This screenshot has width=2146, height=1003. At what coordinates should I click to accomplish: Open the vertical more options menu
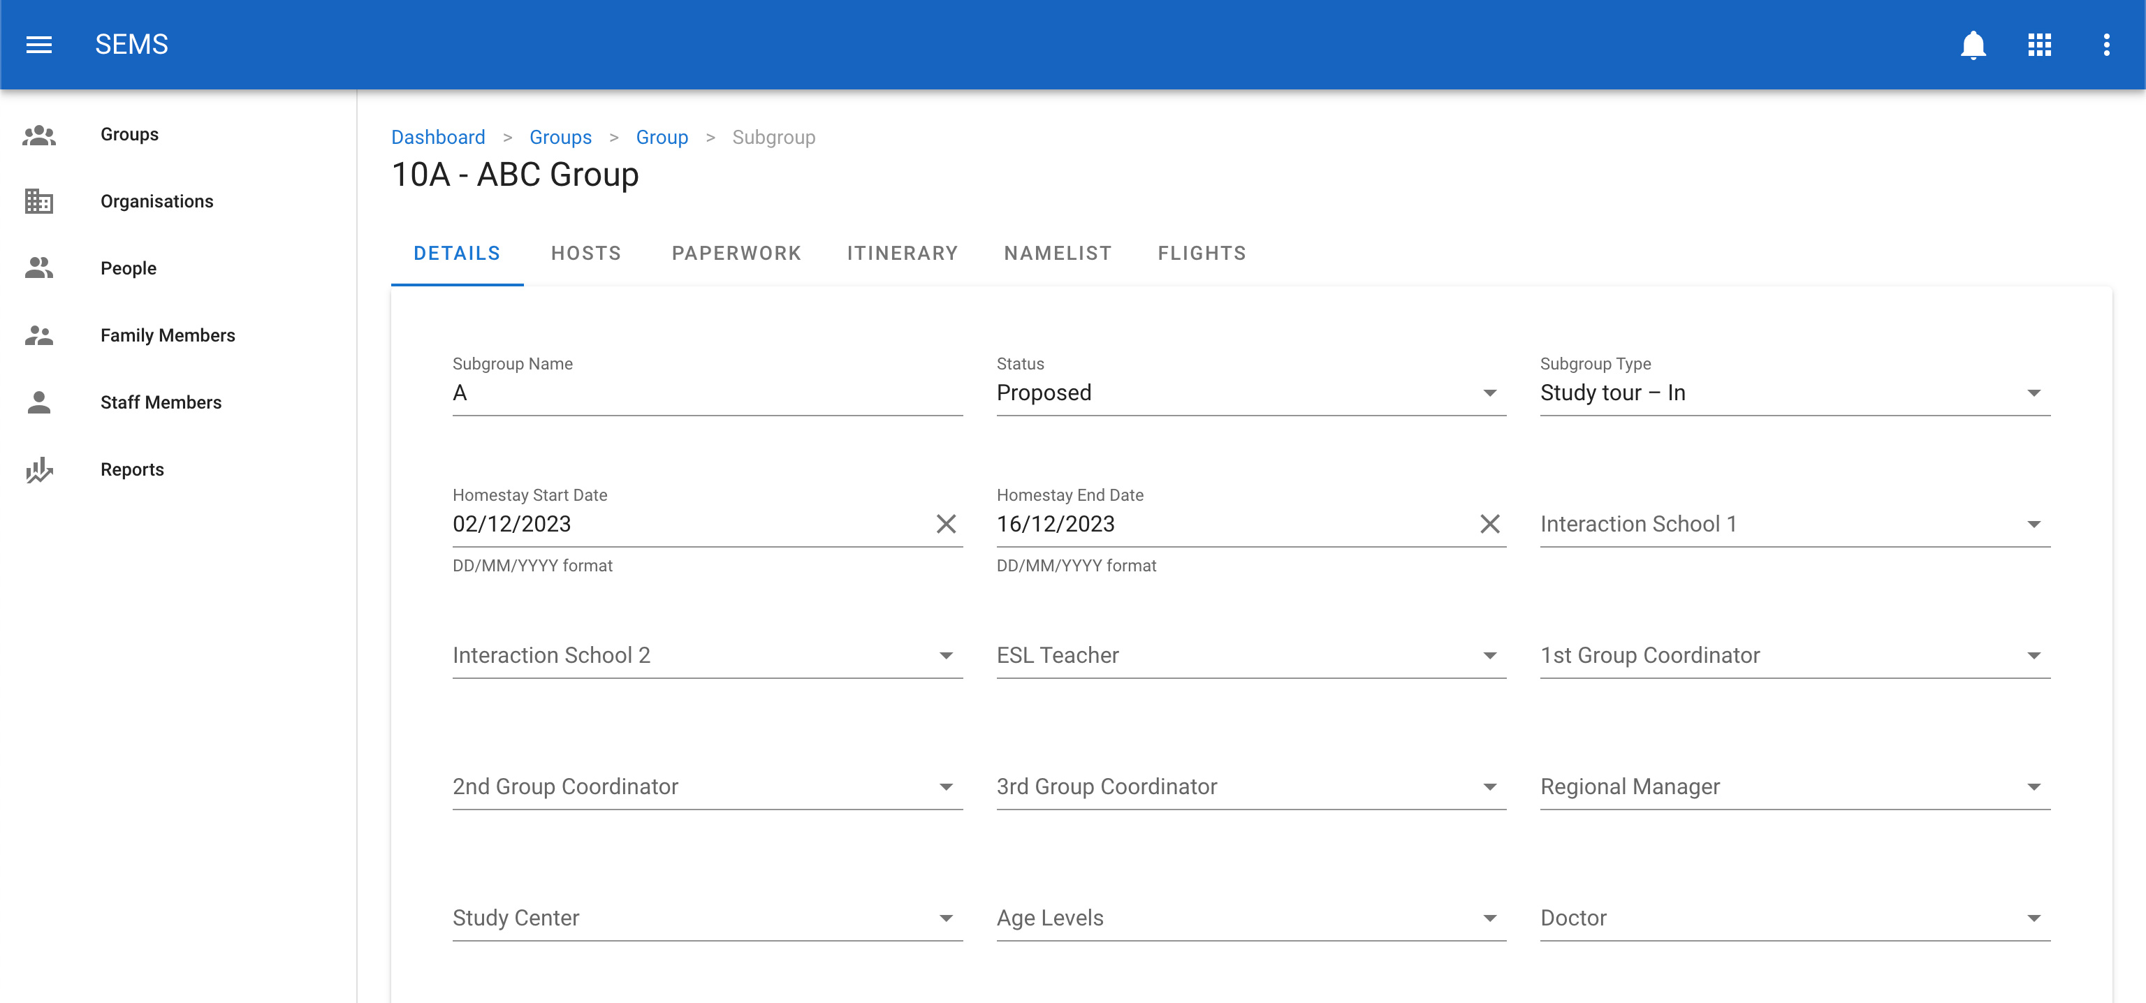pos(2106,44)
